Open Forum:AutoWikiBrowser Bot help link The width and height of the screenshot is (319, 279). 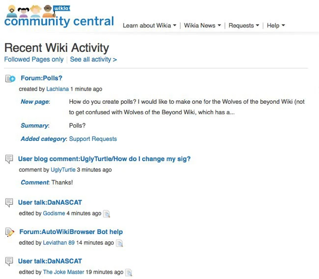point(71,232)
